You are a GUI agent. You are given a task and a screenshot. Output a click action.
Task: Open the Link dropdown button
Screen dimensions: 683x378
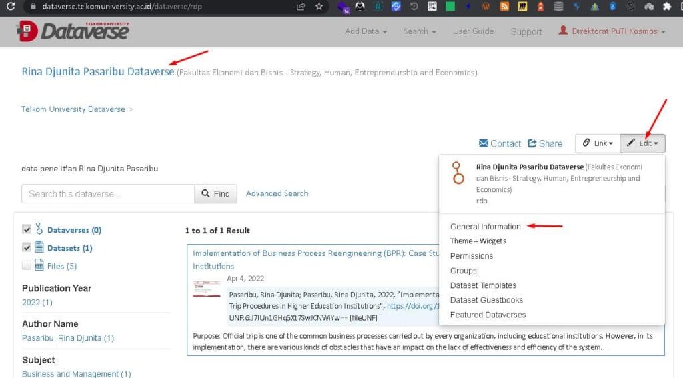tap(598, 143)
